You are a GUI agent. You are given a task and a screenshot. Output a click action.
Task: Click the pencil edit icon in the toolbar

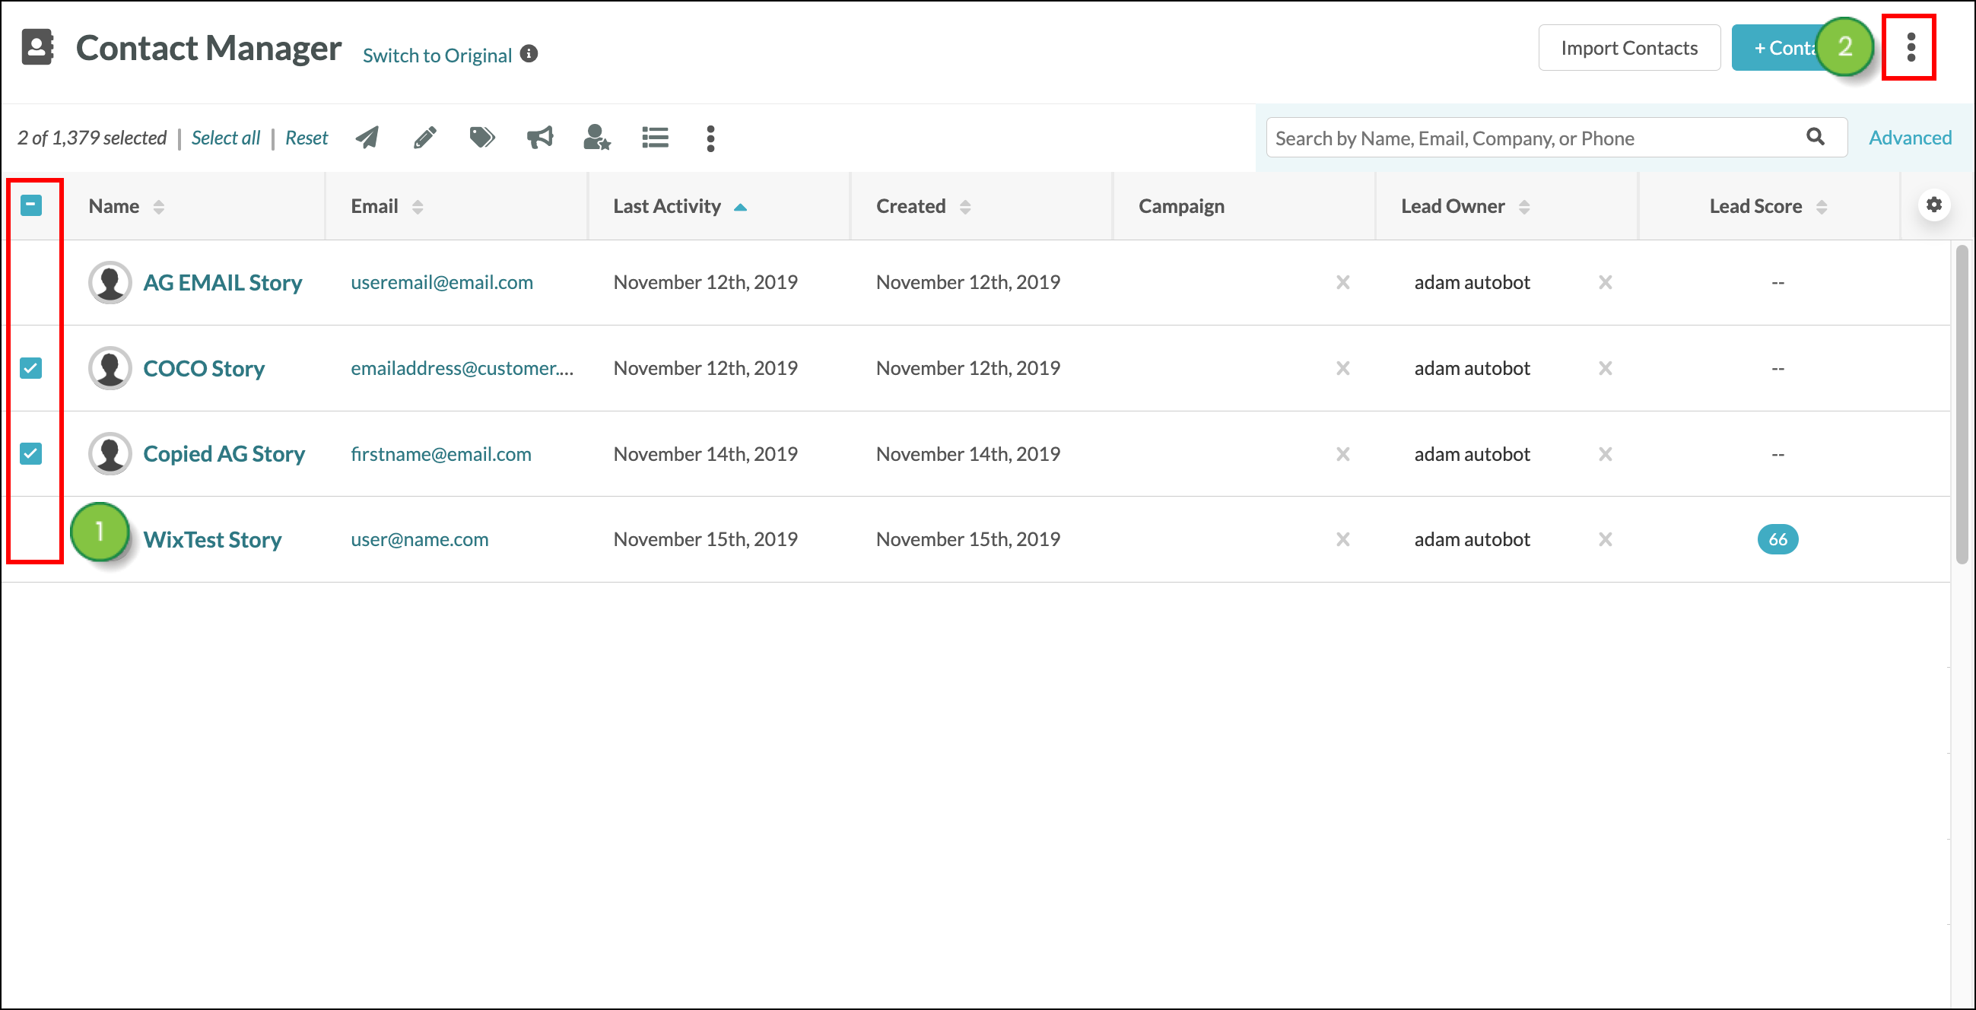tap(425, 138)
